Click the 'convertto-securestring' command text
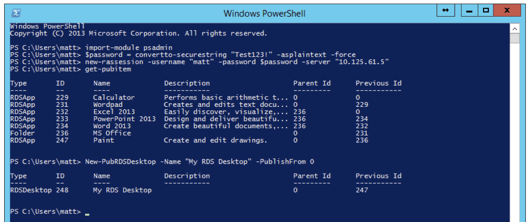Screen dimensions: 530x222 (x=178, y=55)
